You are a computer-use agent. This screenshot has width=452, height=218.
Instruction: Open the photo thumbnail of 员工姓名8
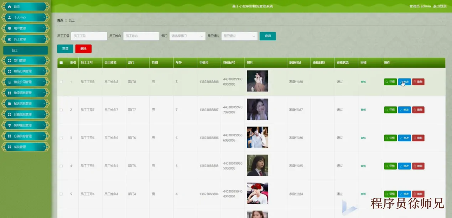click(x=258, y=81)
